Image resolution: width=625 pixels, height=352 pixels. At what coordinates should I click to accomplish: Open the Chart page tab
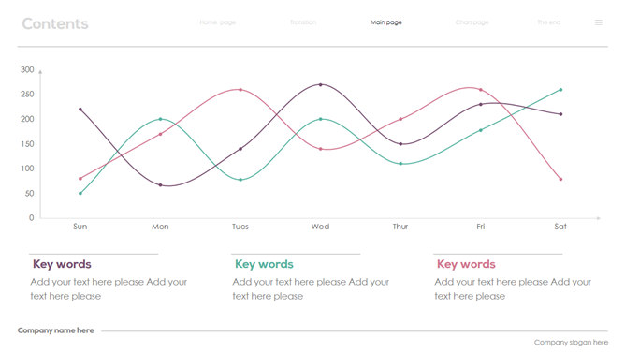(x=472, y=22)
